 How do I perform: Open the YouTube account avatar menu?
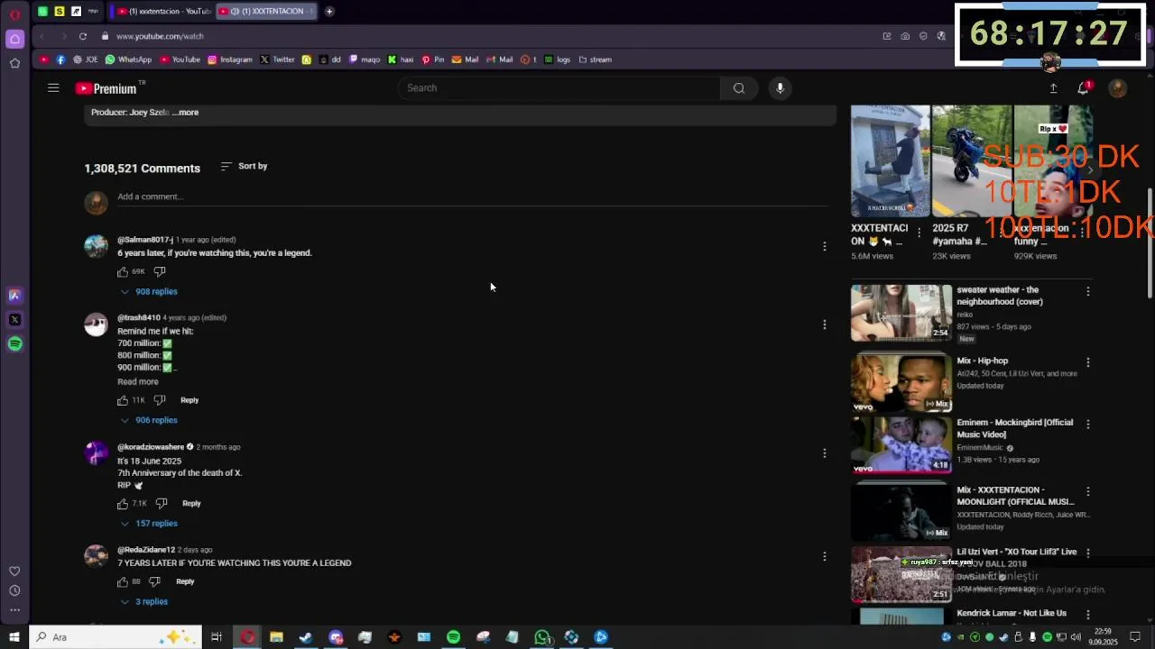pos(1117,88)
